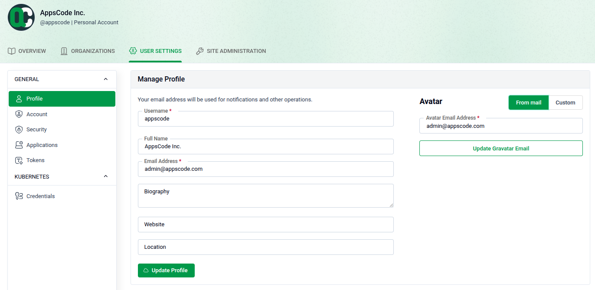Click the Security shield icon
The width and height of the screenshot is (595, 290).
[x=18, y=129]
